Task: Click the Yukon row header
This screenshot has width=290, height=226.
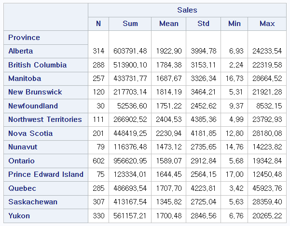Action: pyautogui.click(x=46, y=216)
